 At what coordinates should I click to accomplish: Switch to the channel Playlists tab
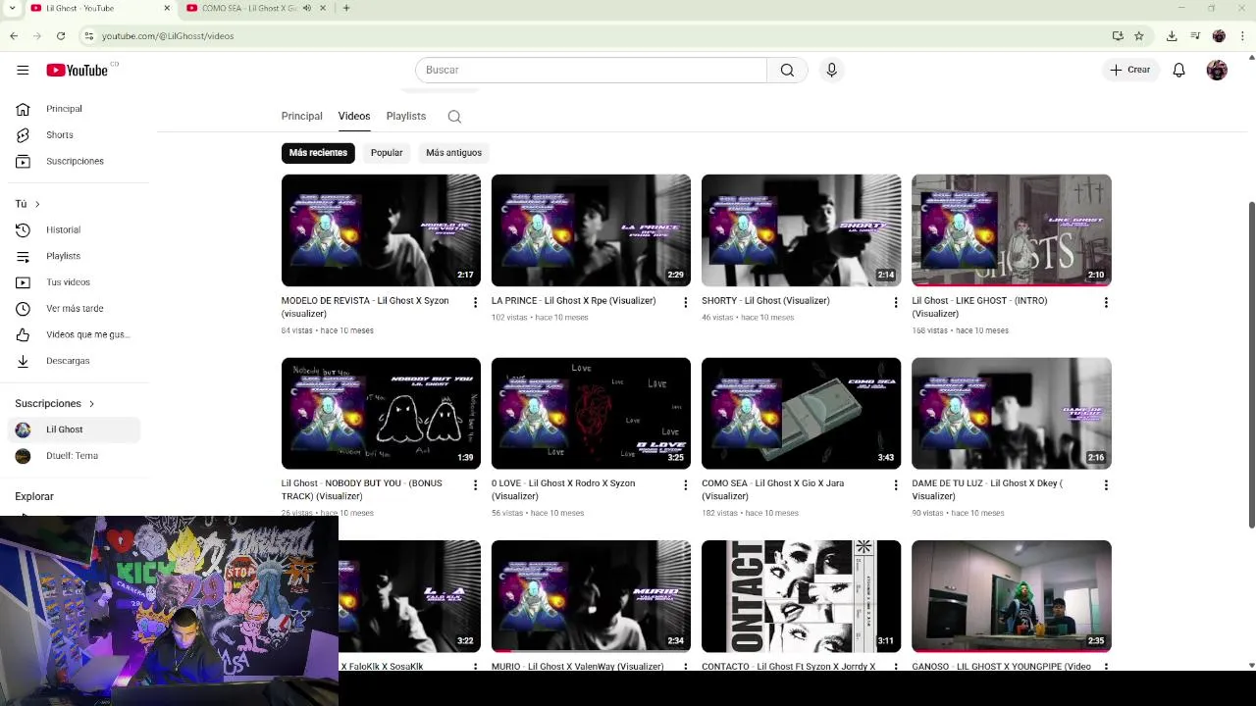406,117
